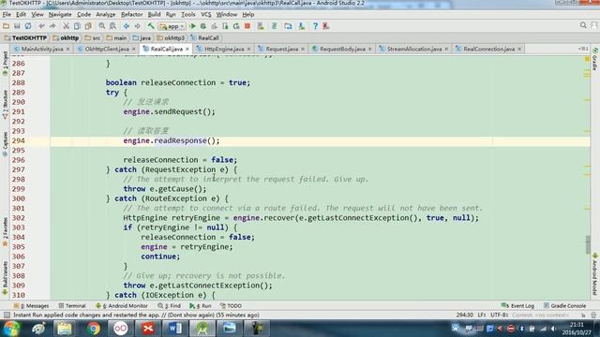Click the red Stop icon
This screenshot has height=337, width=600.
pos(247,26)
